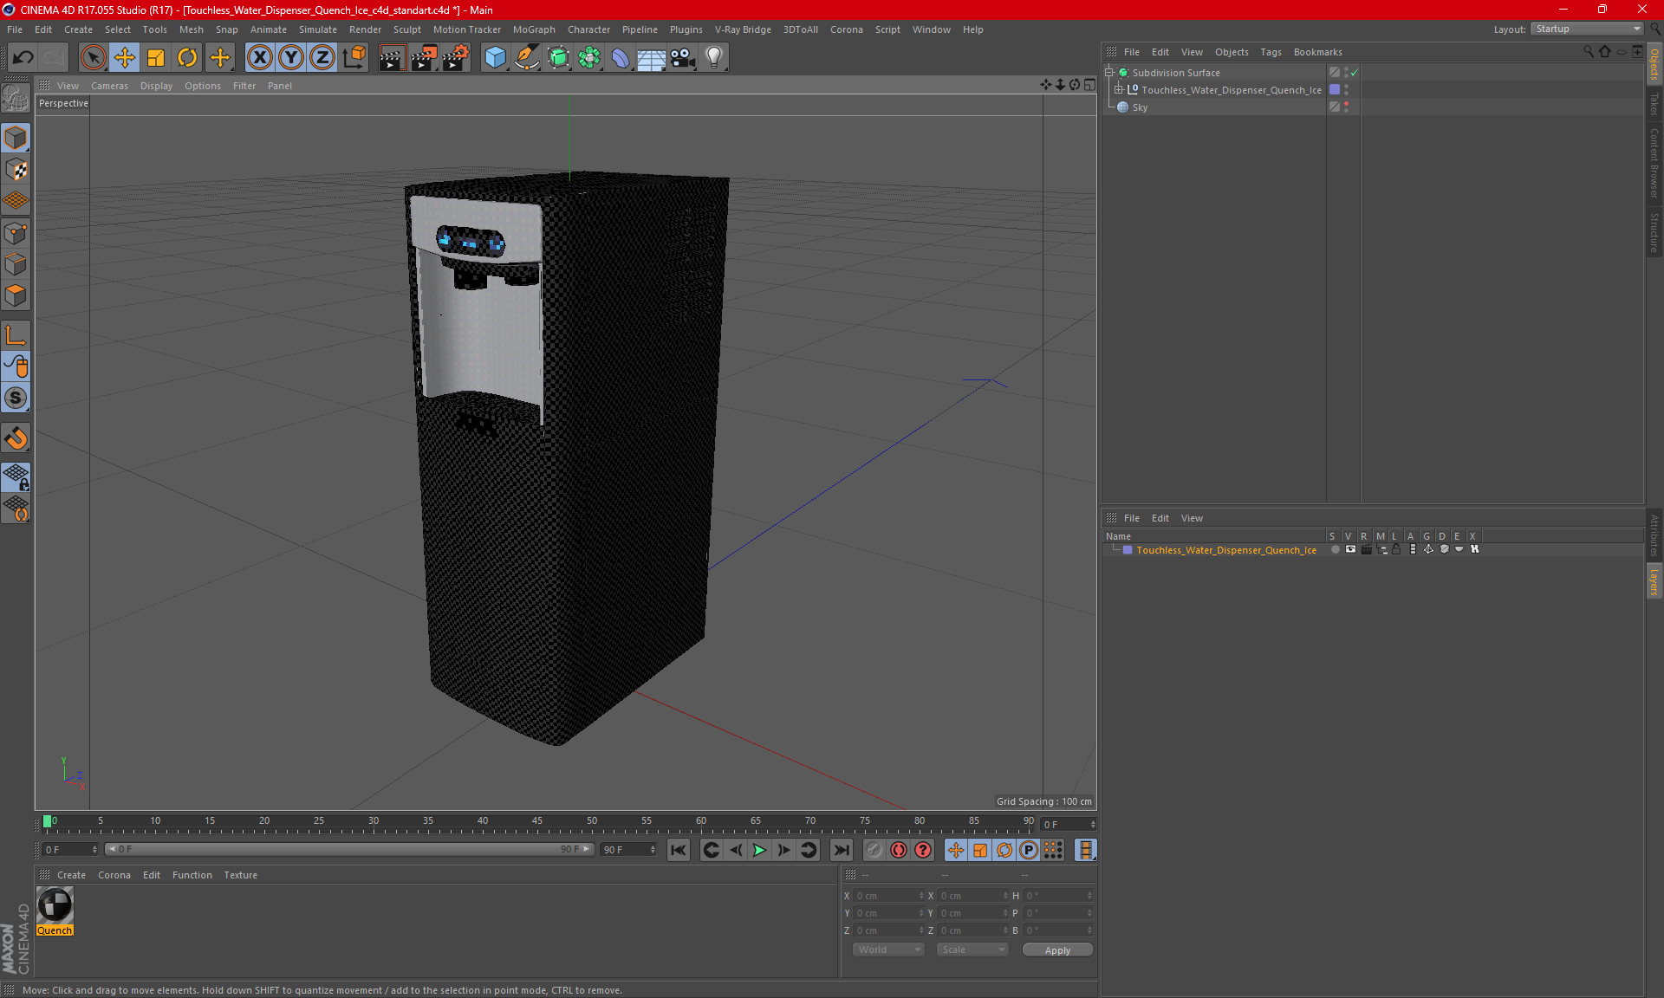The image size is (1664, 998).
Task: Activate the Scale tool
Action: click(x=156, y=57)
